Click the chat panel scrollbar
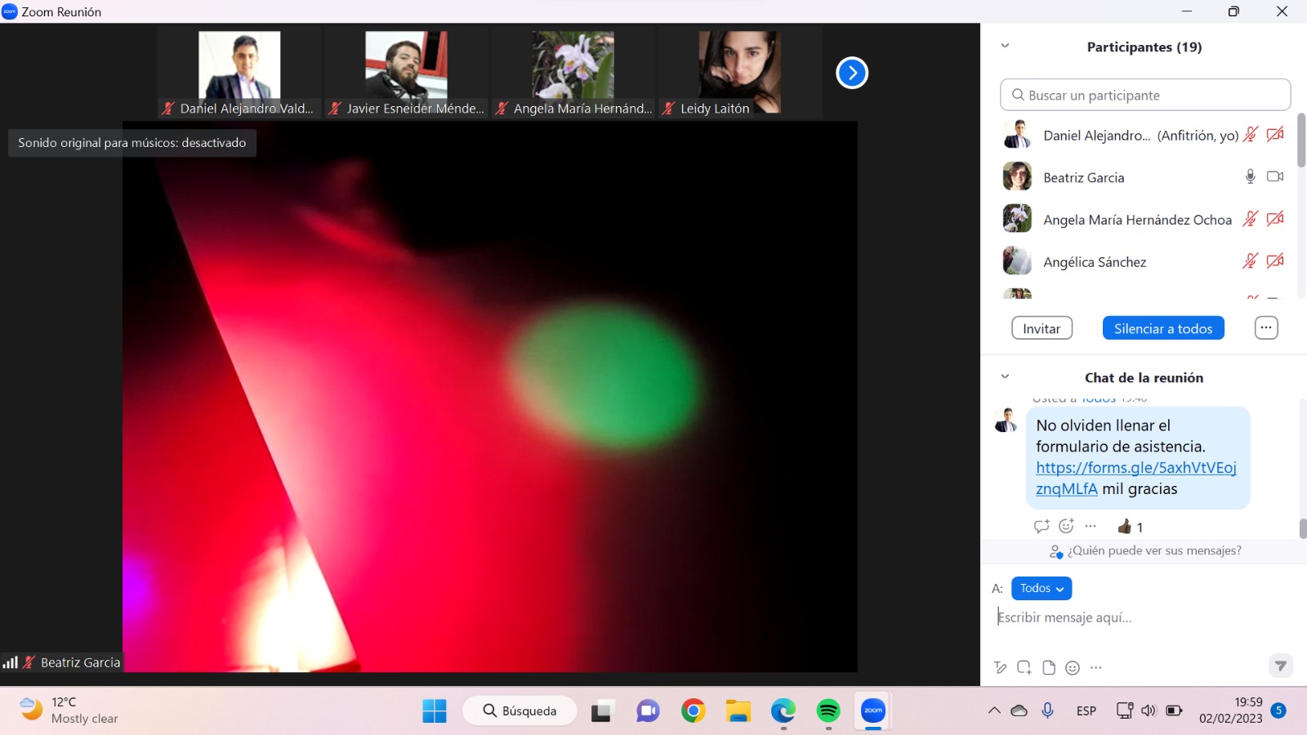Image resolution: width=1307 pixels, height=735 pixels. [1303, 528]
